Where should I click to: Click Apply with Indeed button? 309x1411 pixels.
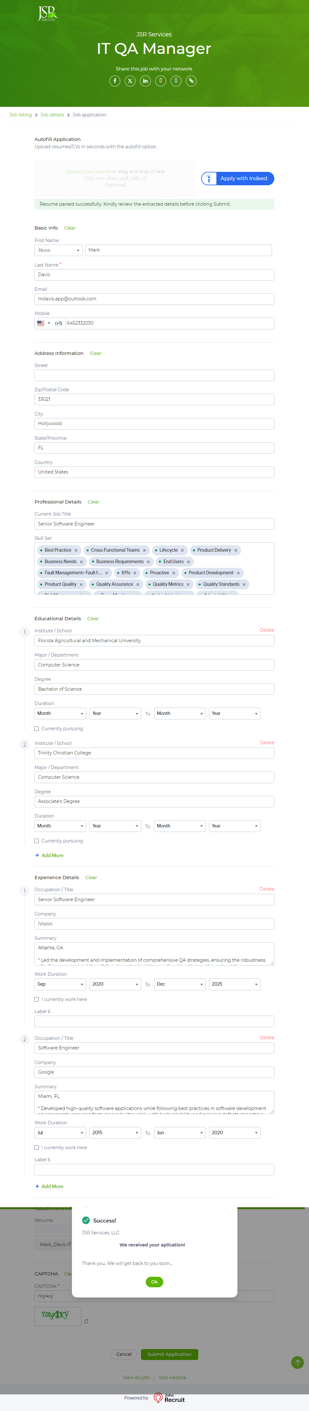point(238,179)
